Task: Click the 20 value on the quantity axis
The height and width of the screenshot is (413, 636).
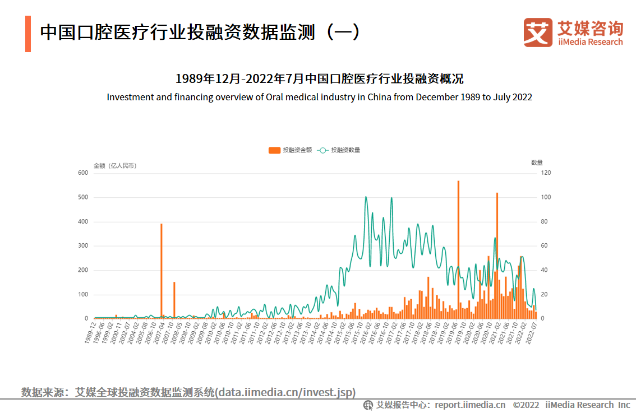Action: (545, 294)
